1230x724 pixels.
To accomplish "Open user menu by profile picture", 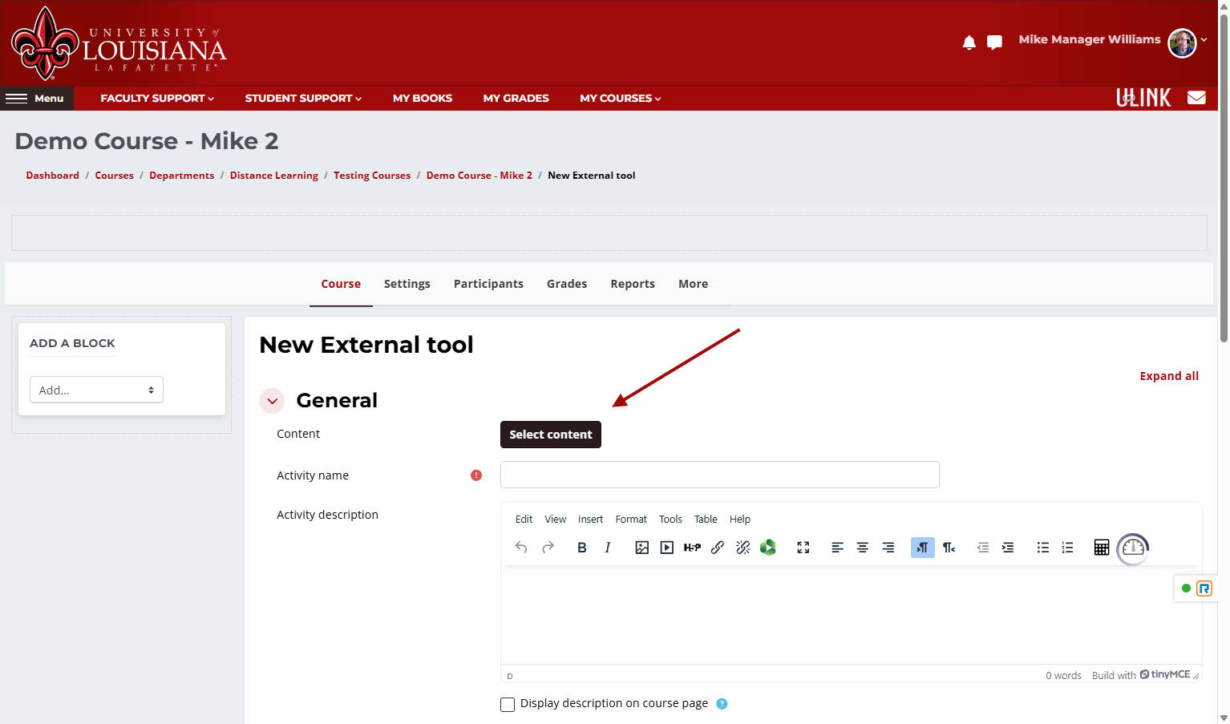I will (x=1183, y=42).
